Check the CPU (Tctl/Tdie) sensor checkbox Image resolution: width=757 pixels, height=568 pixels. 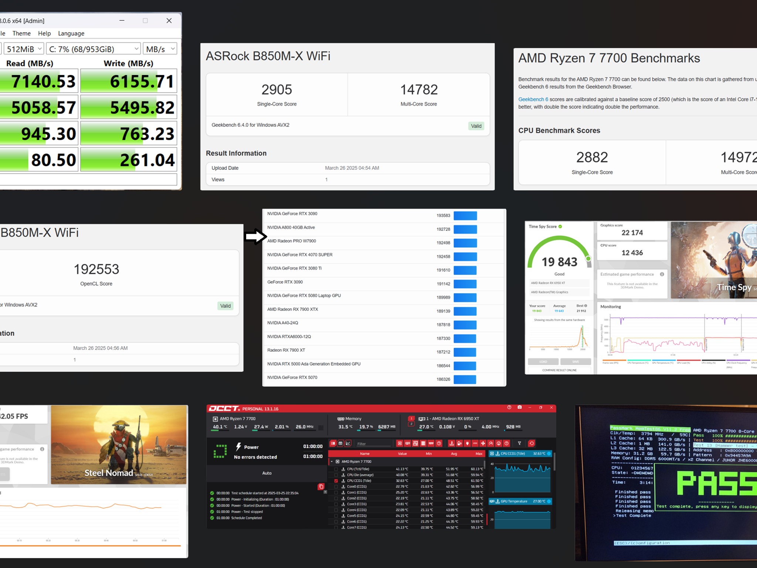tap(336, 469)
